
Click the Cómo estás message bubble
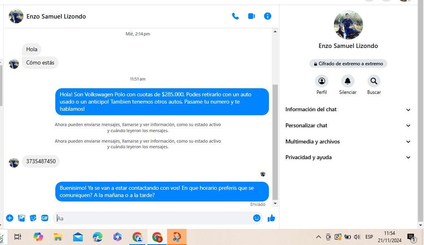(40, 62)
